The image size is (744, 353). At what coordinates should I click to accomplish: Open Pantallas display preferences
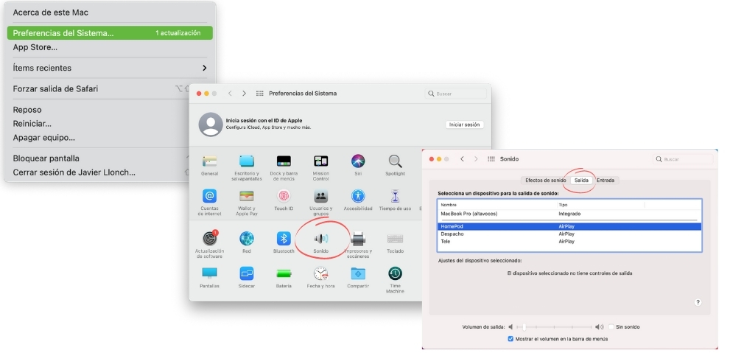coord(209,273)
